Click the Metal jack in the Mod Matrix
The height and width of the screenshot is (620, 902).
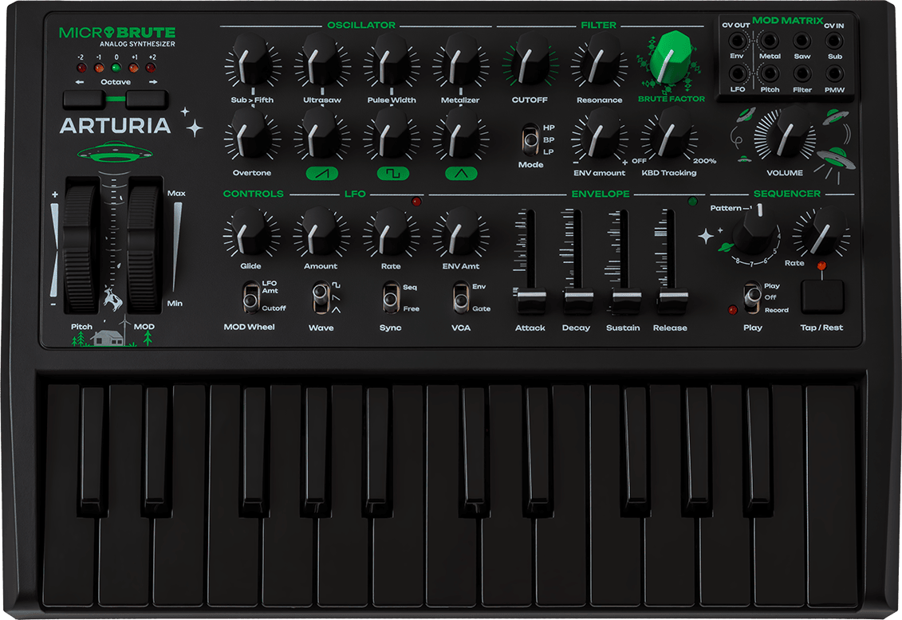770,41
